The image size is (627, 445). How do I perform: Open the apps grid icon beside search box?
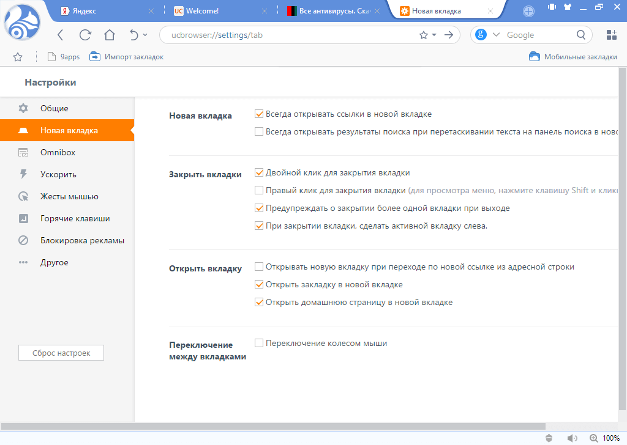point(611,35)
